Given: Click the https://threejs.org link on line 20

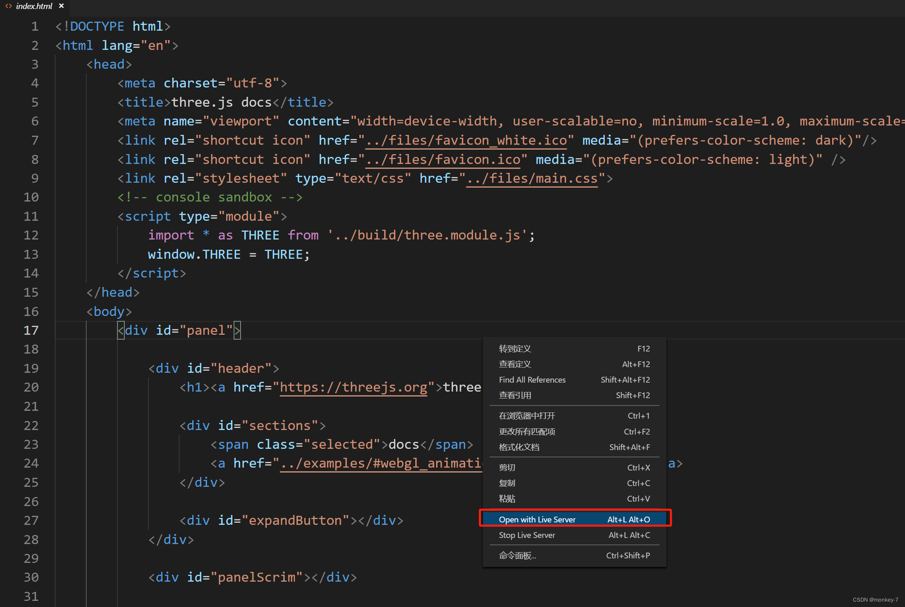Looking at the screenshot, I should pos(353,387).
